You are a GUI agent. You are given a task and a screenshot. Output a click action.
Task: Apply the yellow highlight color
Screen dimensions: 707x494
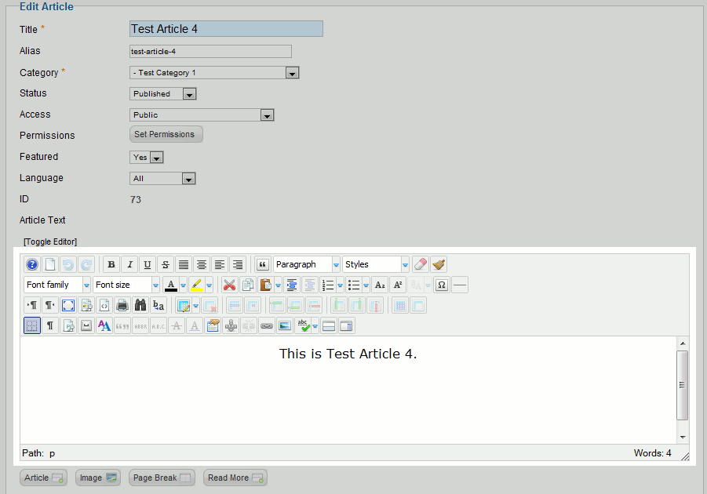(x=197, y=285)
